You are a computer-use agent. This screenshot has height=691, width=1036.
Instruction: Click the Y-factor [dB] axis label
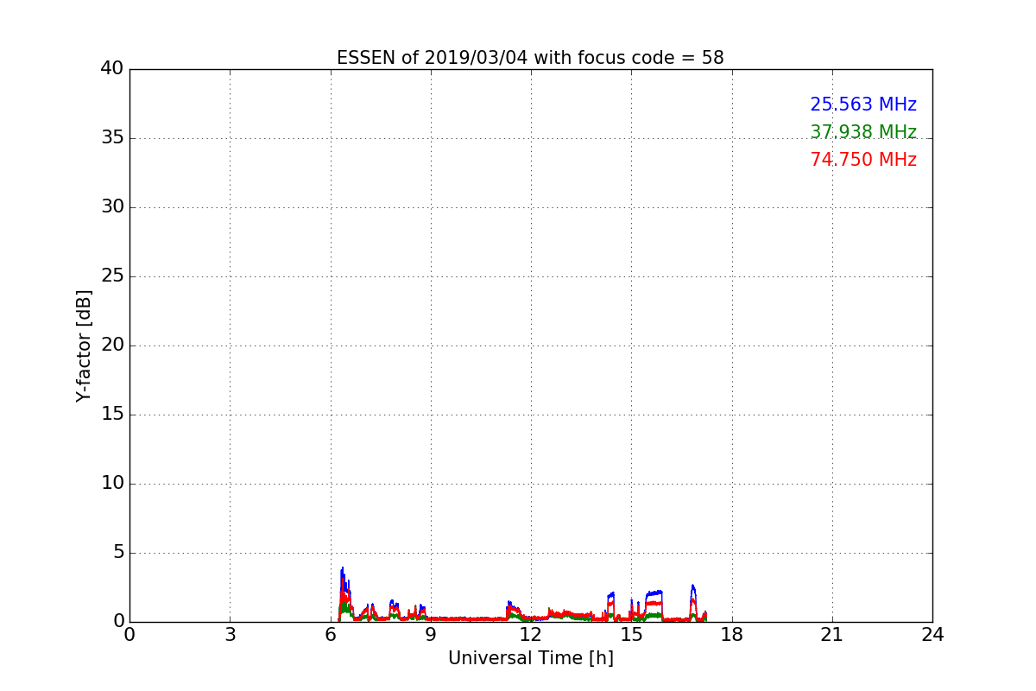84,345
